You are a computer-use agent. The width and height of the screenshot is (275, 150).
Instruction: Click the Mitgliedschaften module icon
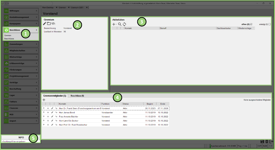coord(6,50)
